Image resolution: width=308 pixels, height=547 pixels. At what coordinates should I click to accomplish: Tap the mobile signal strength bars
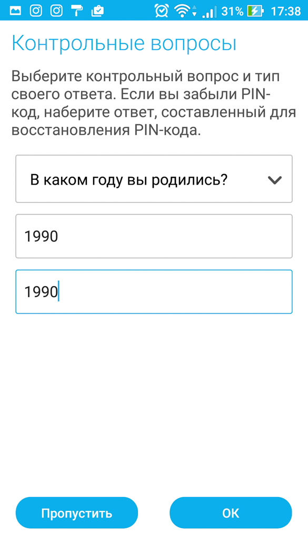click(x=210, y=12)
